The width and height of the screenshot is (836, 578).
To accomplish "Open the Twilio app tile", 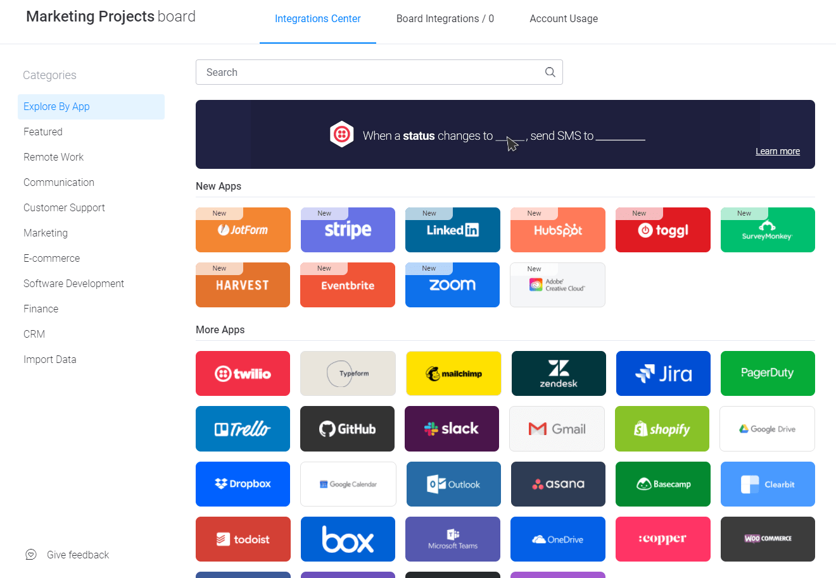I will click(243, 373).
